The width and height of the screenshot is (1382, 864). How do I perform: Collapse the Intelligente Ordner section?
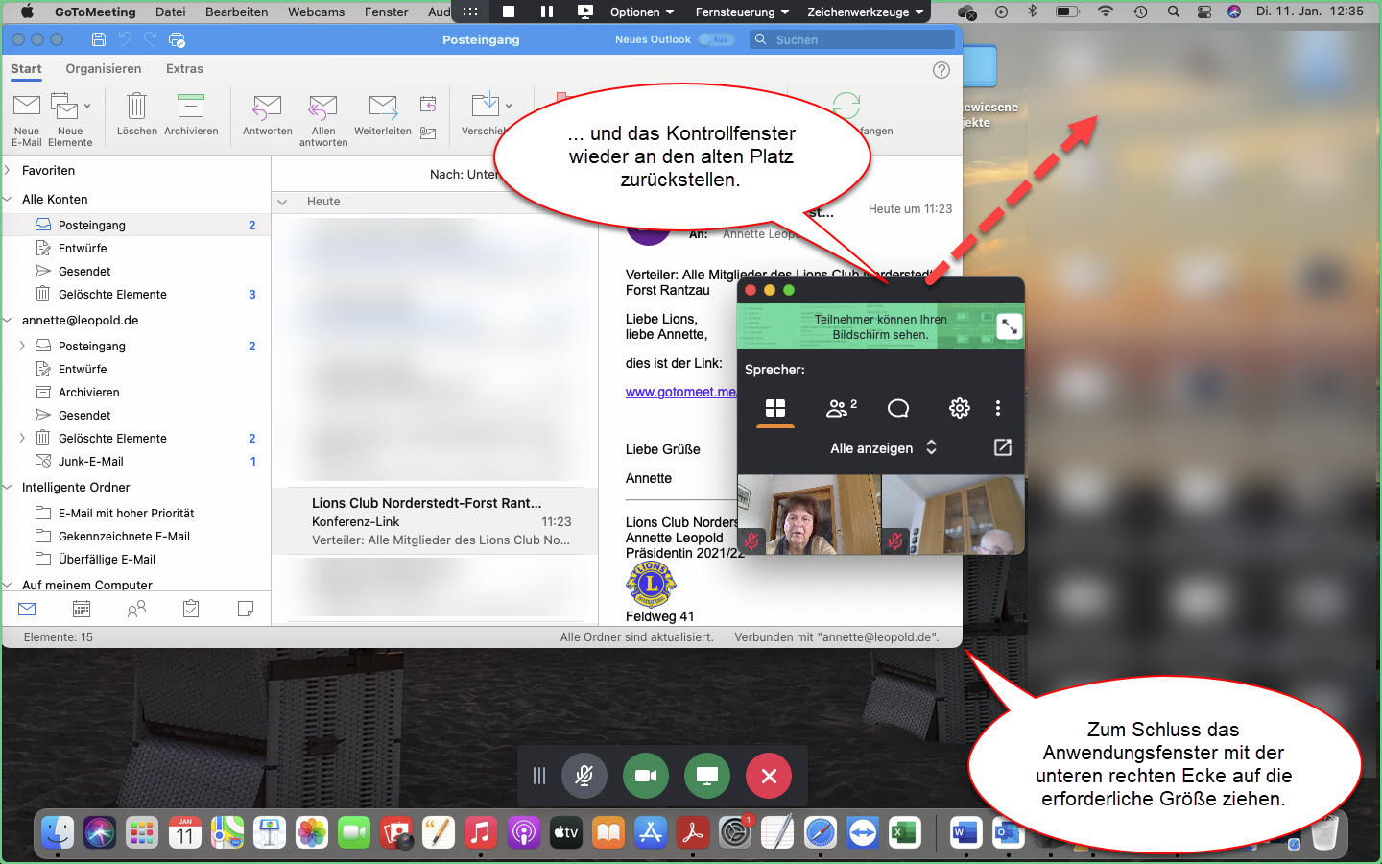(8, 487)
